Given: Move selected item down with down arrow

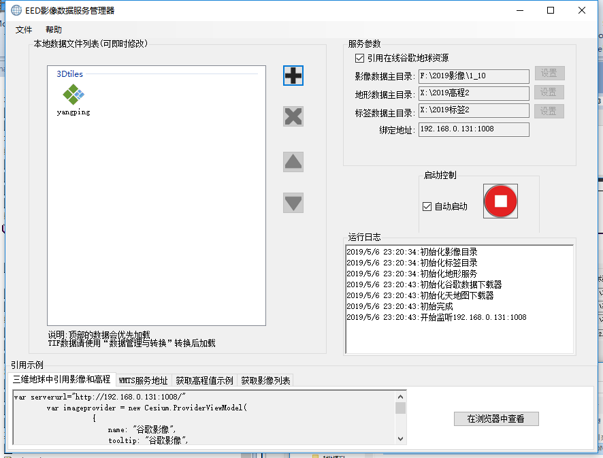Looking at the screenshot, I should coord(293,203).
